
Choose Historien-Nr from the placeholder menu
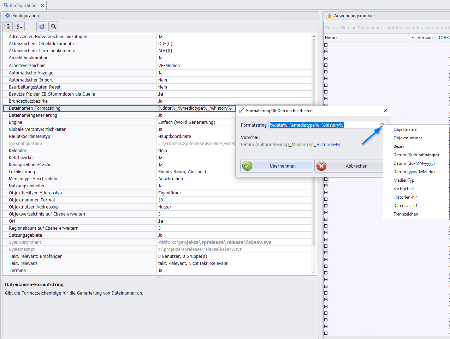[405, 197]
